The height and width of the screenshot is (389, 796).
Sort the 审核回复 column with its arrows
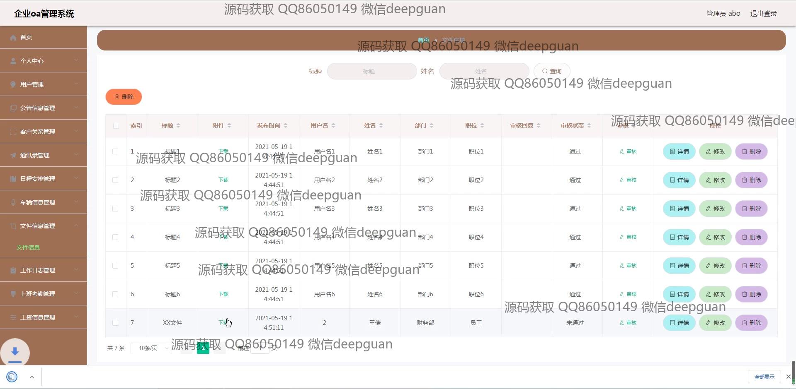pos(539,125)
